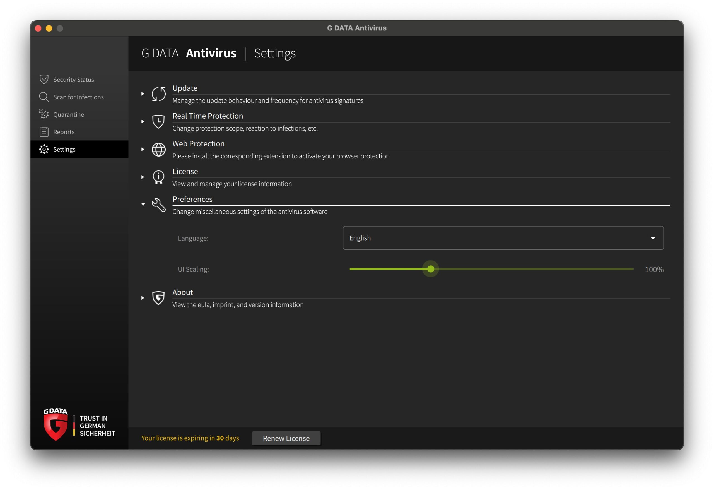
Task: Click the Language dropdown arrow
Action: click(x=653, y=238)
